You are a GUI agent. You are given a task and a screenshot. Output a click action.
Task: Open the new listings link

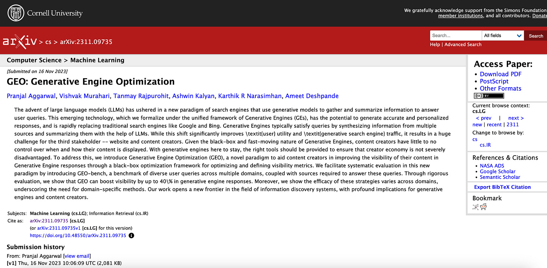pos(477,124)
